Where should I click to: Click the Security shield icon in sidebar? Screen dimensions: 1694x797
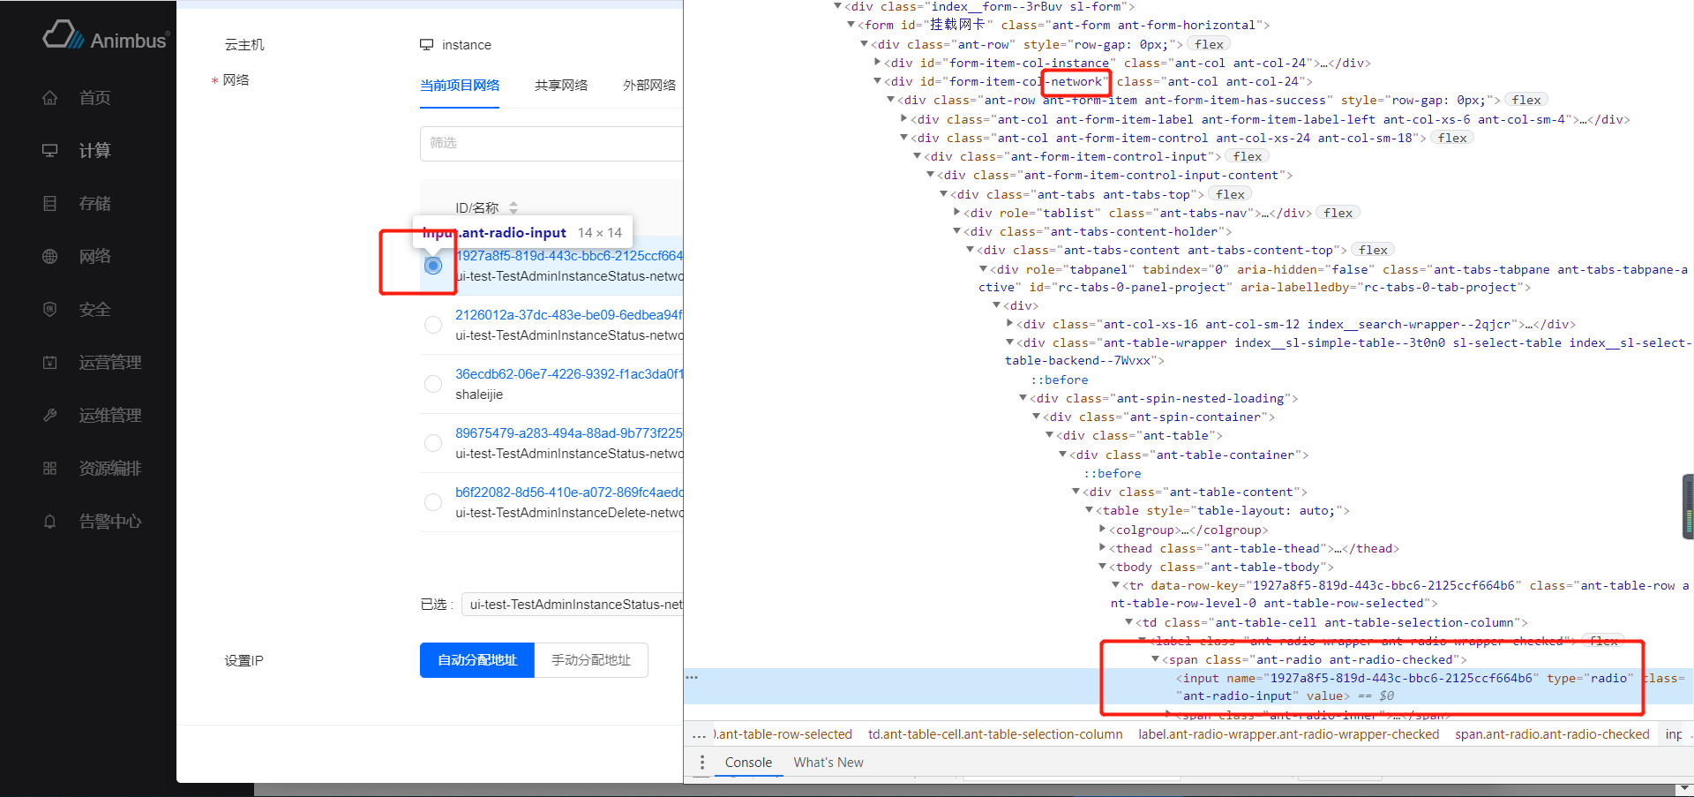click(50, 310)
